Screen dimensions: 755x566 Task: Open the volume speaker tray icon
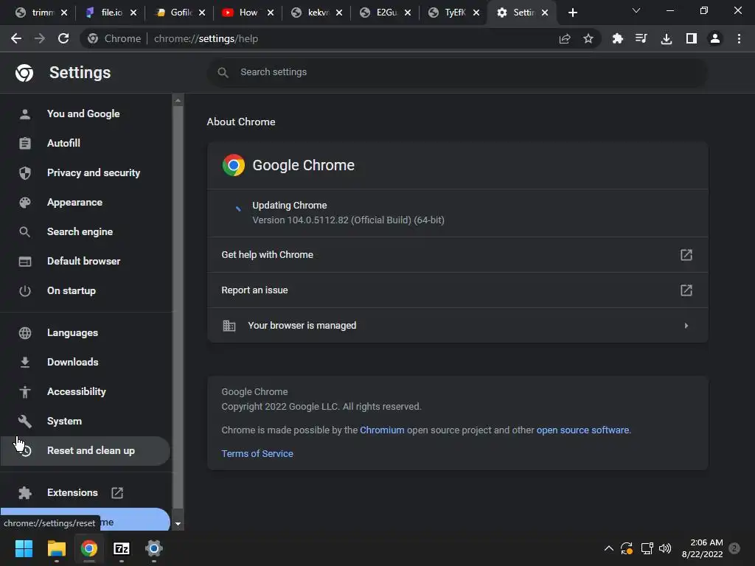pos(665,548)
